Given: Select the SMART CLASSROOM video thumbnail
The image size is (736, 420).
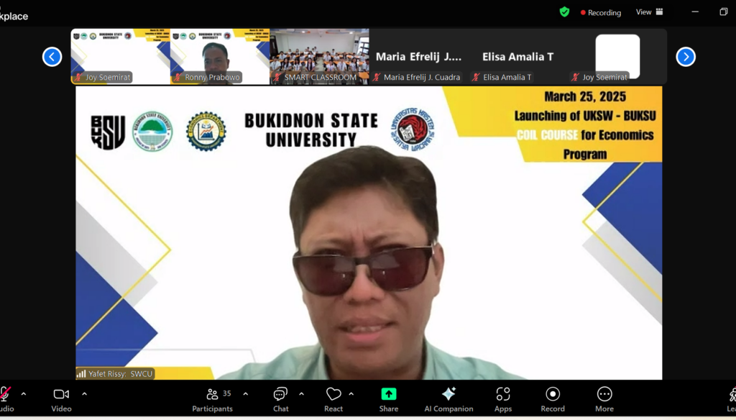Looking at the screenshot, I should (319, 56).
